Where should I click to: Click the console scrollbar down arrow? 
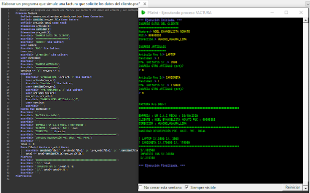(x=306, y=188)
